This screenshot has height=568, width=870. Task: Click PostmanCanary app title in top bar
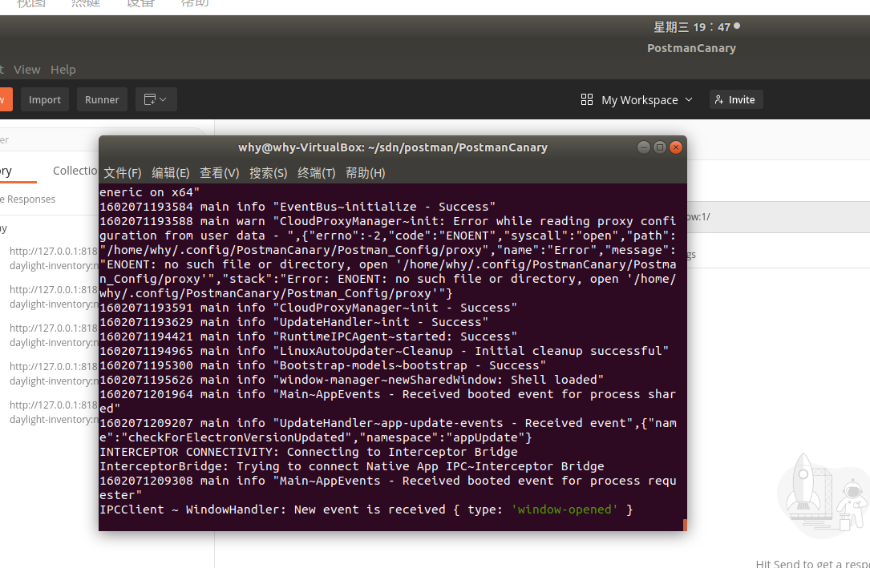(691, 48)
